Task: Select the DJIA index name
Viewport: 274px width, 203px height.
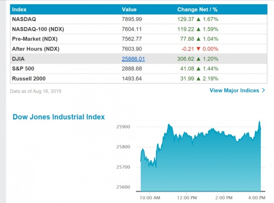Action: click(18, 59)
